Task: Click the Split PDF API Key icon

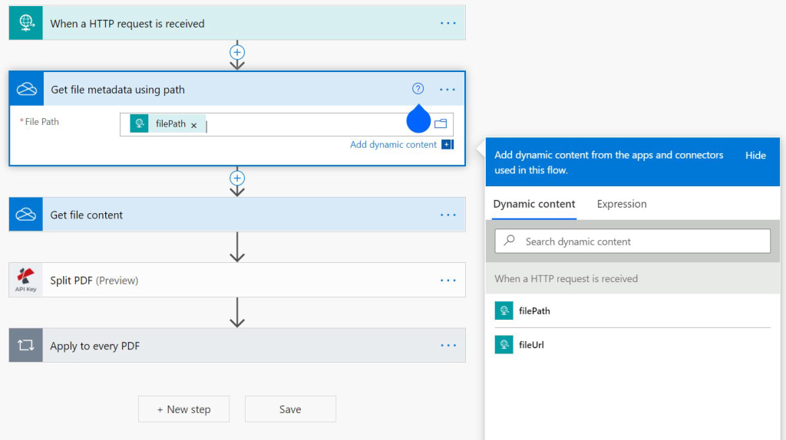Action: point(26,281)
